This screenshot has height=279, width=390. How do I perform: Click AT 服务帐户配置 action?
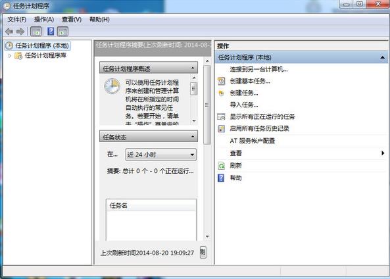click(252, 141)
